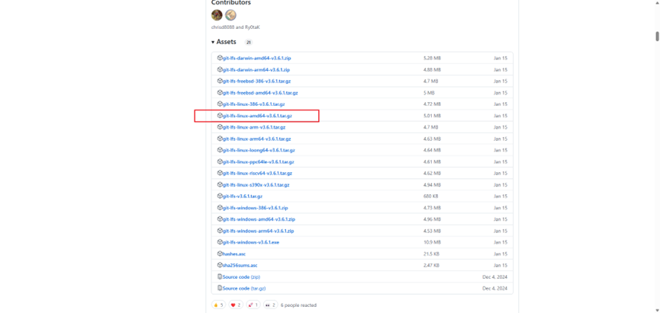Download git-lfs-freebsd-amd64-v3.6.1.tar.gz
Viewport: 660px width, 313px height.
click(260, 93)
